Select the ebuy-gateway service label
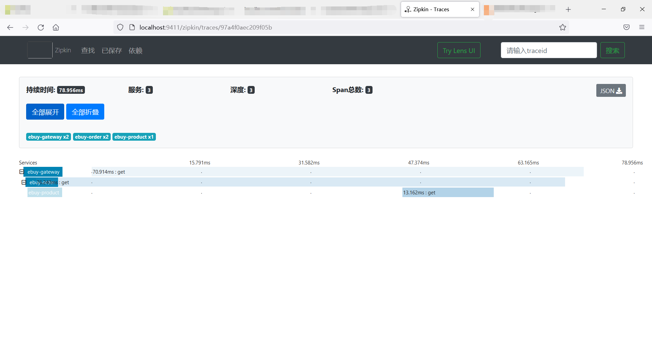The height and width of the screenshot is (350, 652). tap(43, 172)
